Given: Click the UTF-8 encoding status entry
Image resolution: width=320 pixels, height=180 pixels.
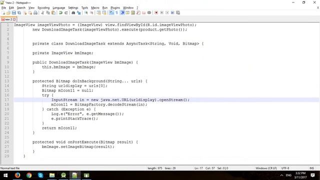Looking at the screenshot, I should [285, 168].
